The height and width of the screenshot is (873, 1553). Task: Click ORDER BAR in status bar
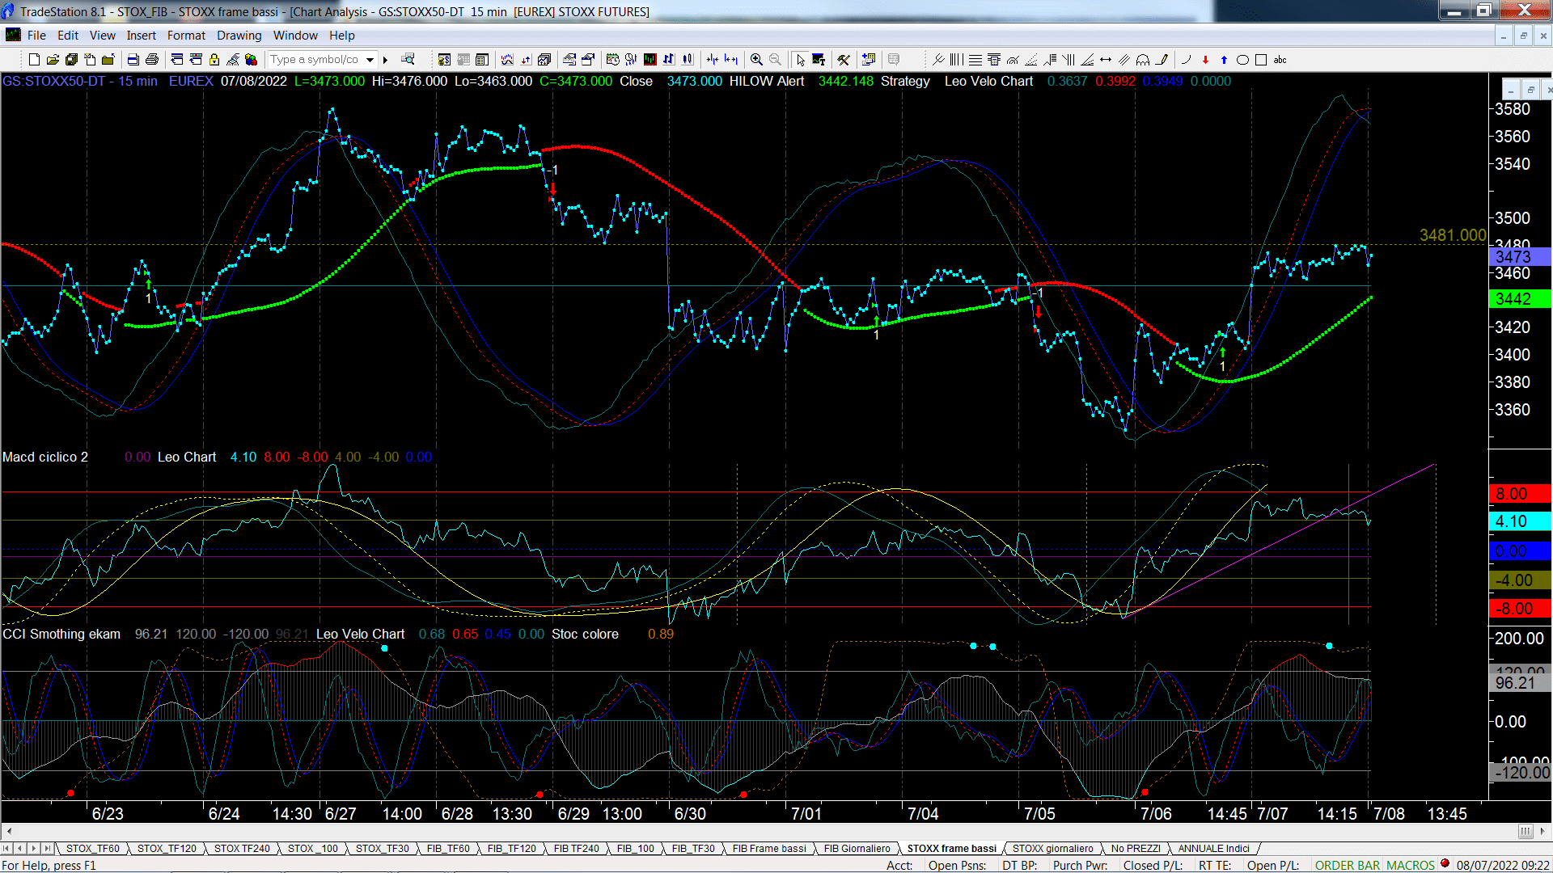(x=1348, y=866)
